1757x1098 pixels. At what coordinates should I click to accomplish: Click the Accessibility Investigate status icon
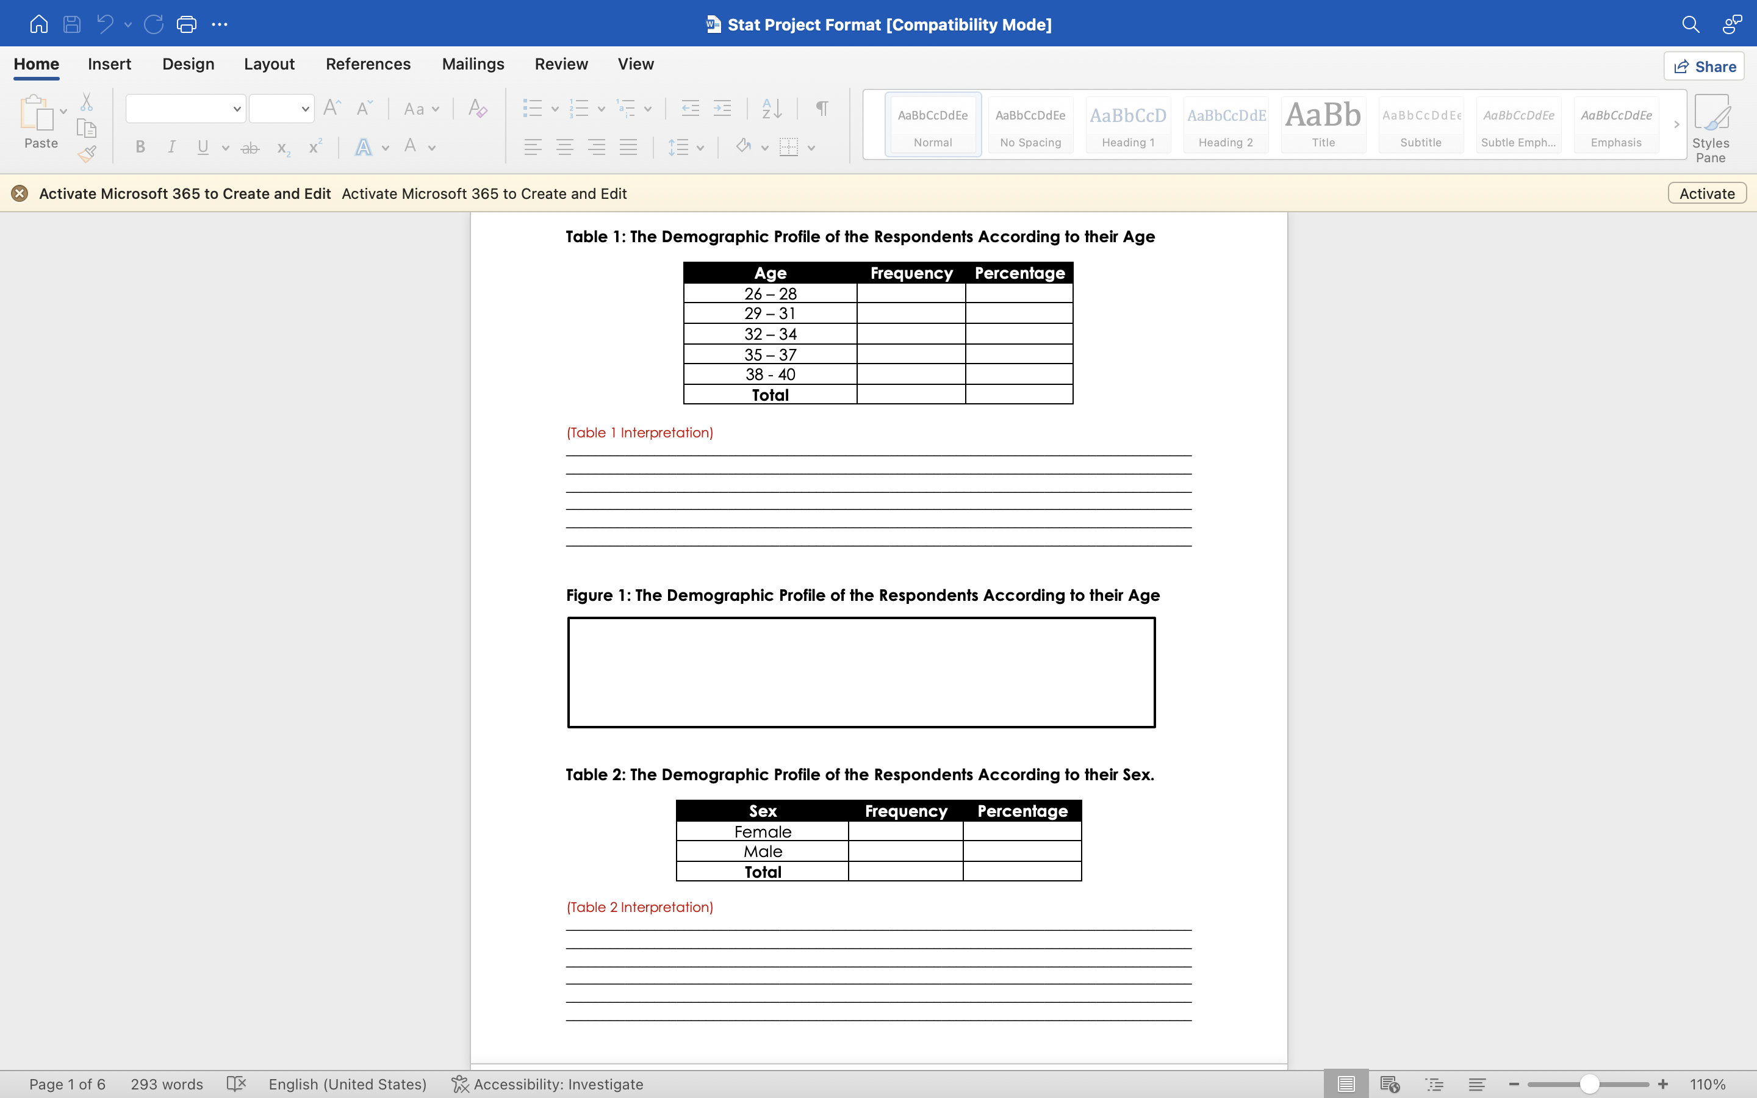click(459, 1083)
